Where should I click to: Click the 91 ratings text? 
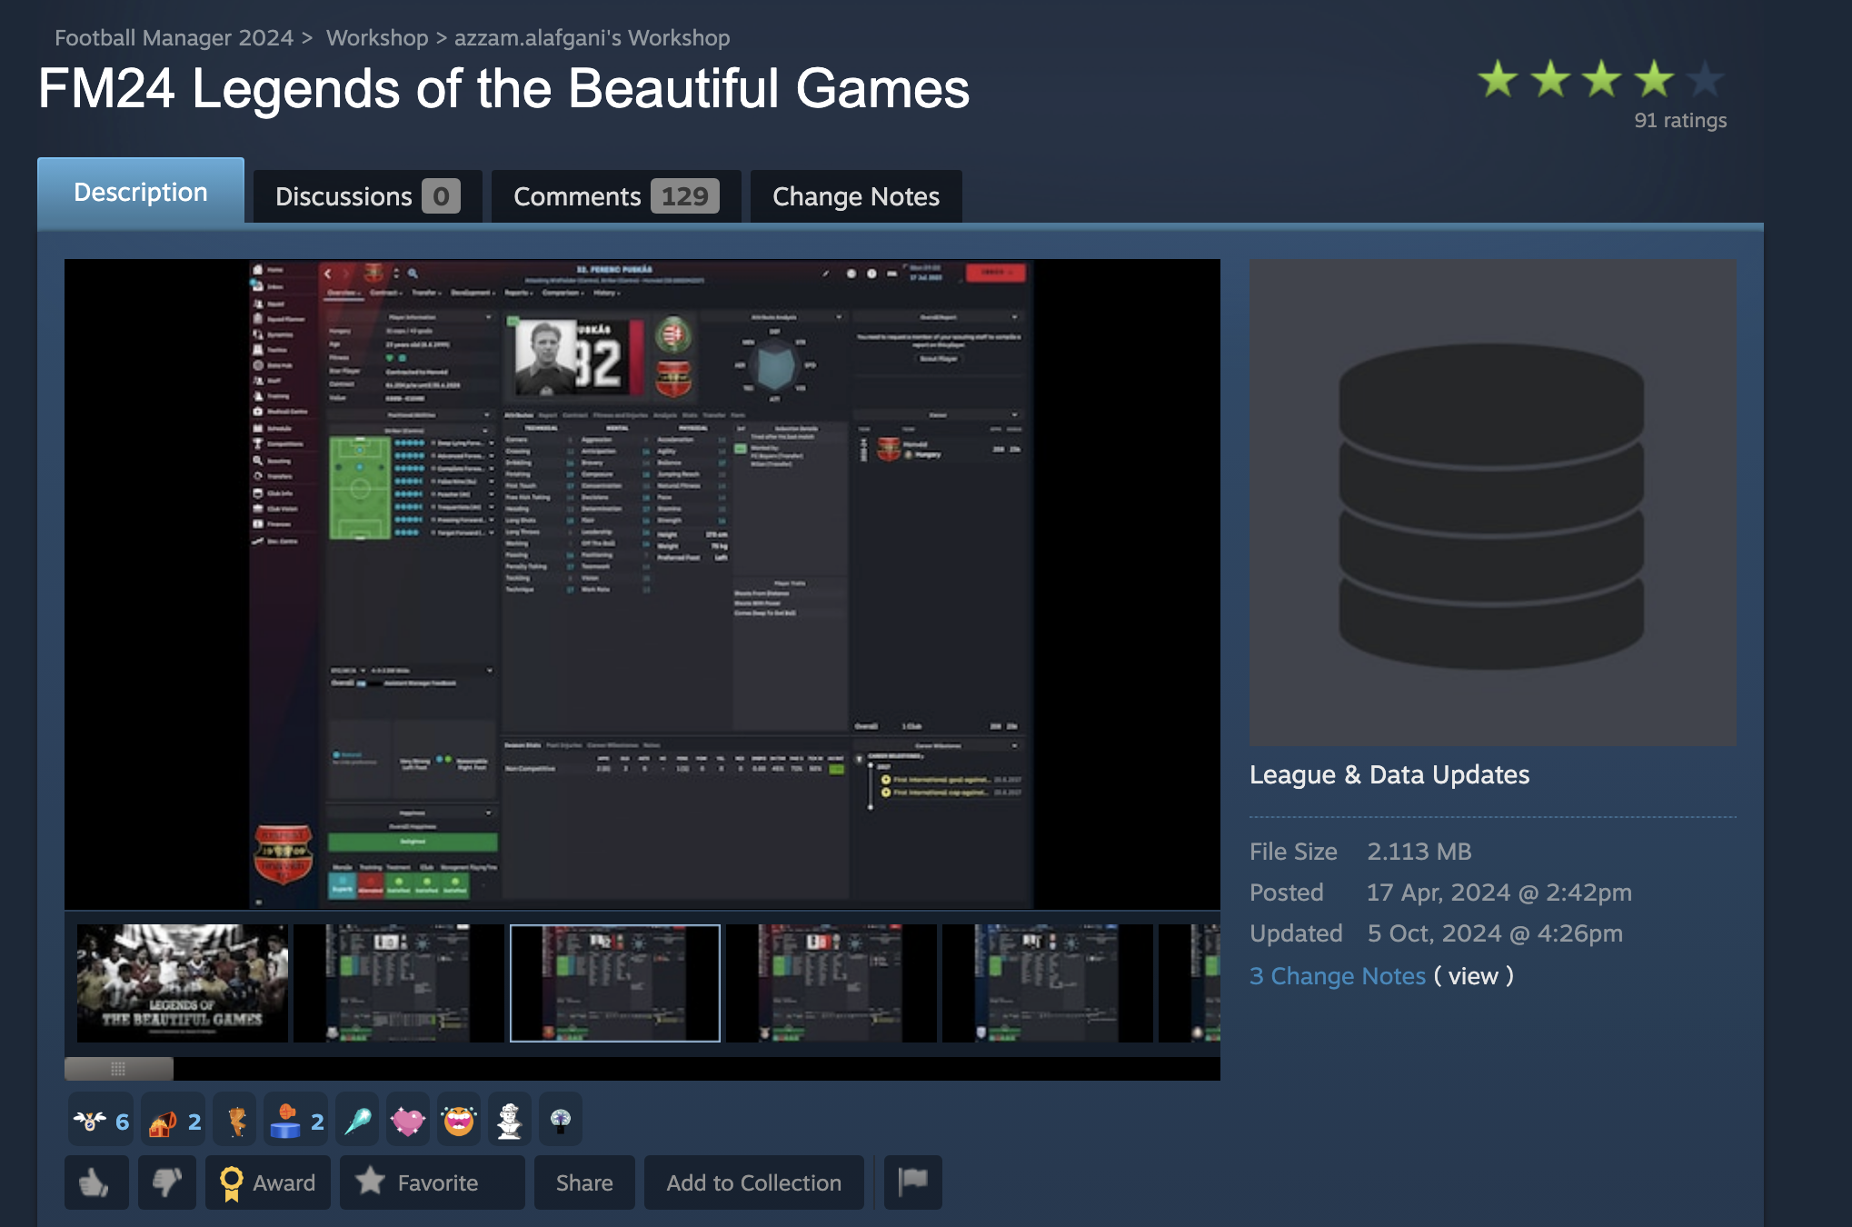tap(1680, 121)
